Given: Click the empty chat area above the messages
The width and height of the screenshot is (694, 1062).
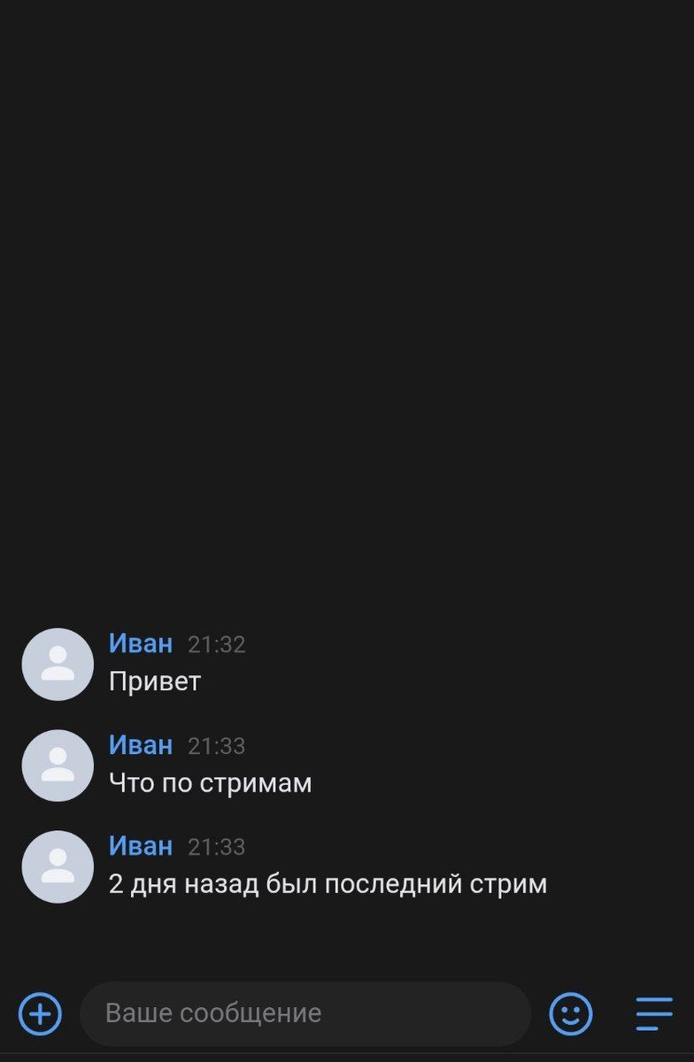Looking at the screenshot, I should click(x=347, y=310).
